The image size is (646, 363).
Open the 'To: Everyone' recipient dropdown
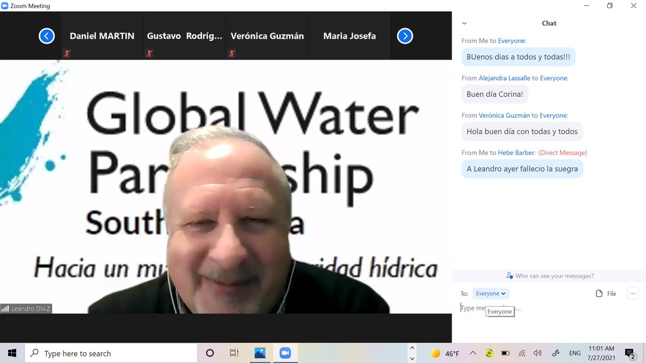pyautogui.click(x=490, y=294)
